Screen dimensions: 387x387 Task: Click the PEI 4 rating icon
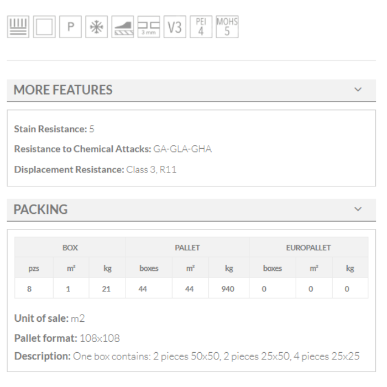point(201,27)
